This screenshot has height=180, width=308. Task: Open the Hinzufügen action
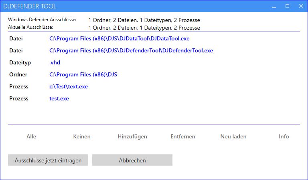click(x=132, y=136)
